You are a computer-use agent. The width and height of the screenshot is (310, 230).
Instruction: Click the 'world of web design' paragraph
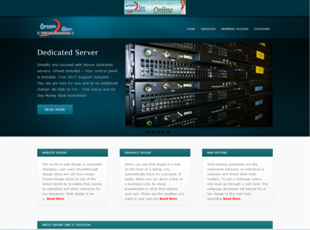pos(72,182)
